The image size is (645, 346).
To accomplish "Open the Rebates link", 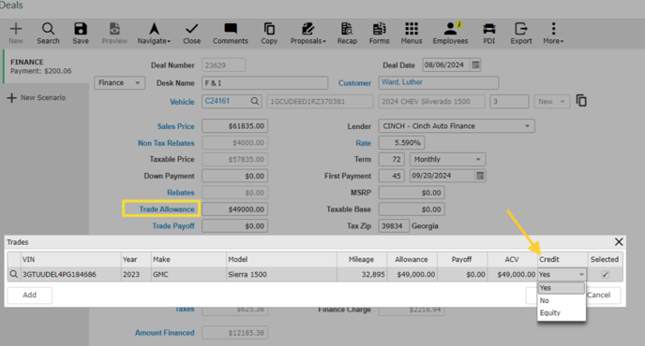I will pyautogui.click(x=181, y=193).
